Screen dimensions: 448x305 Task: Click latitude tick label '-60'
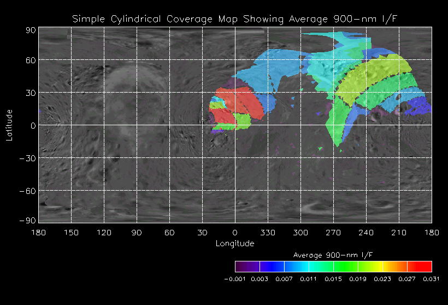coord(27,191)
